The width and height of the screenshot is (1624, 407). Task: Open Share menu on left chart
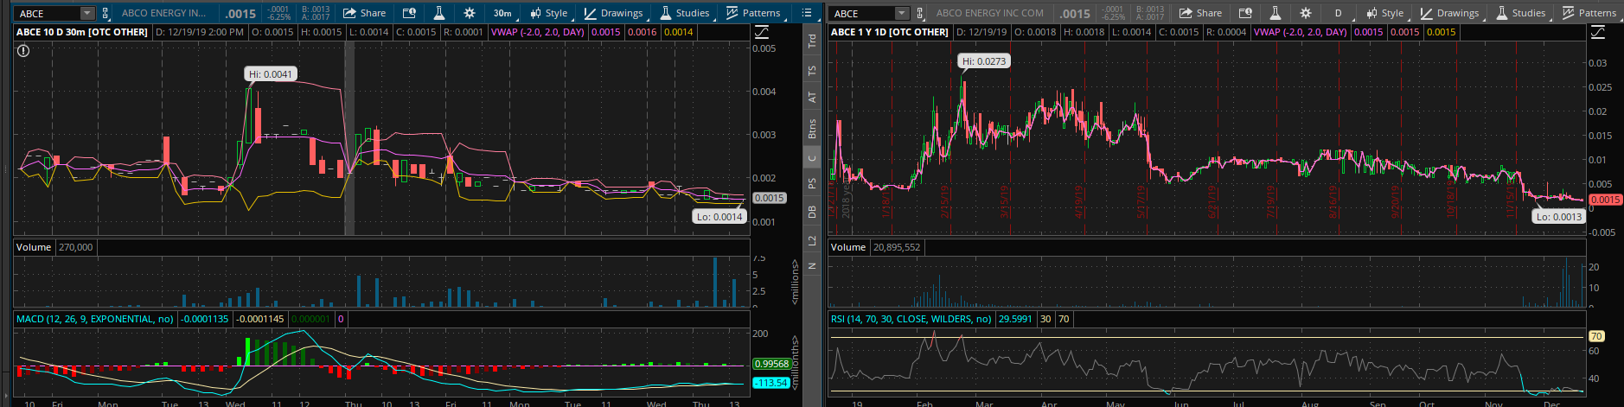coord(364,13)
